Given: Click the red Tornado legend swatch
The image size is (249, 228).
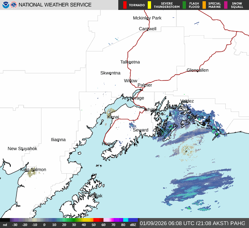Looking at the screenshot, I should pyautogui.click(x=125, y=5).
